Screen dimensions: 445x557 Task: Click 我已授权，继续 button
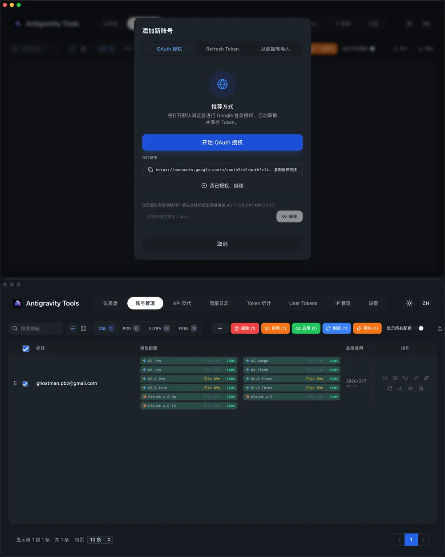[222, 186]
